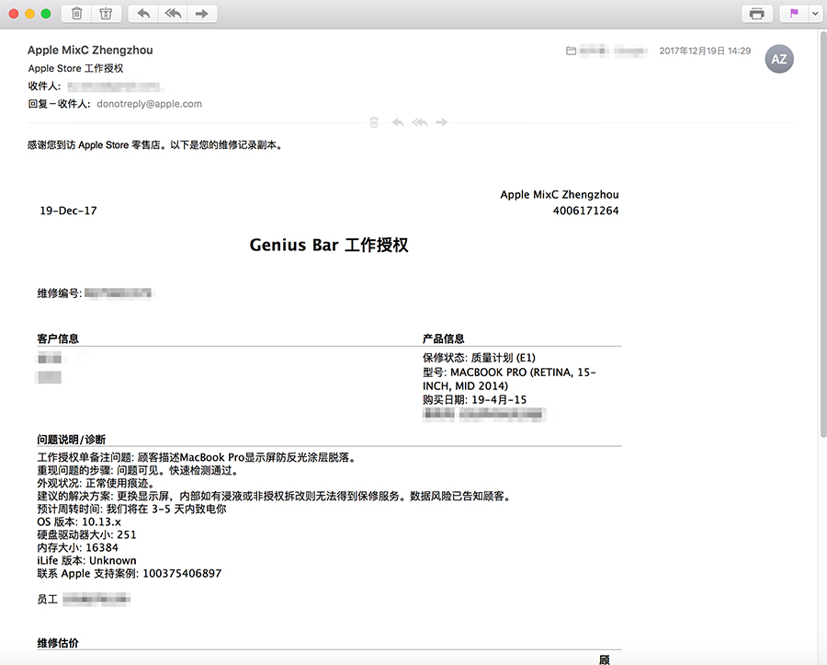Reply all using the top toolbar button

tap(173, 14)
